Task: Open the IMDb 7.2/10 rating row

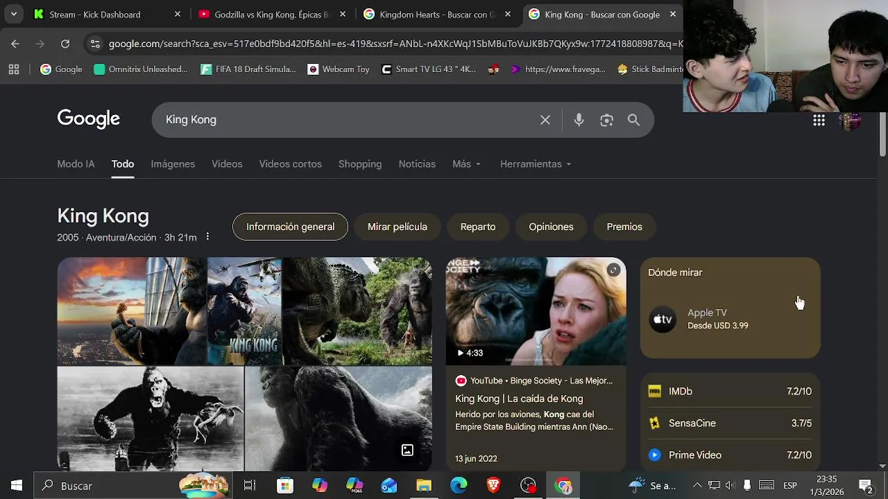Action: 730,392
